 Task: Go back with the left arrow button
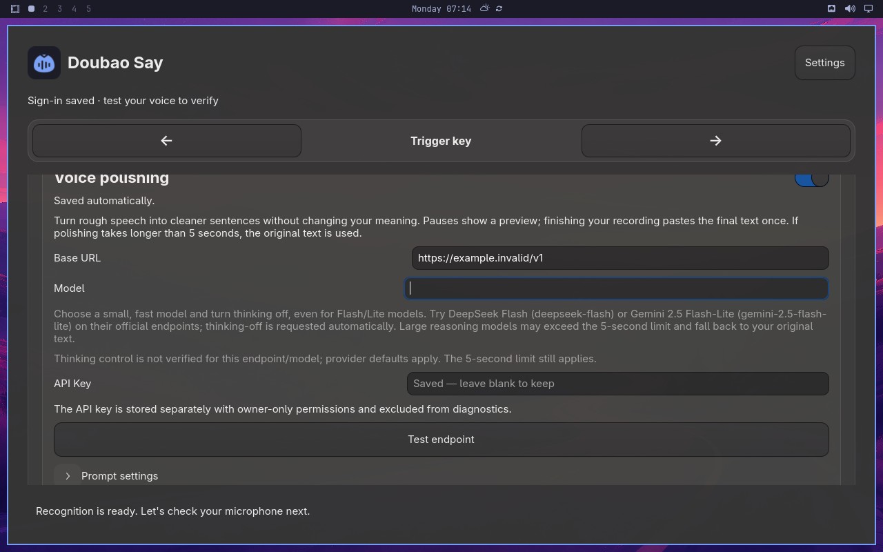(167, 141)
